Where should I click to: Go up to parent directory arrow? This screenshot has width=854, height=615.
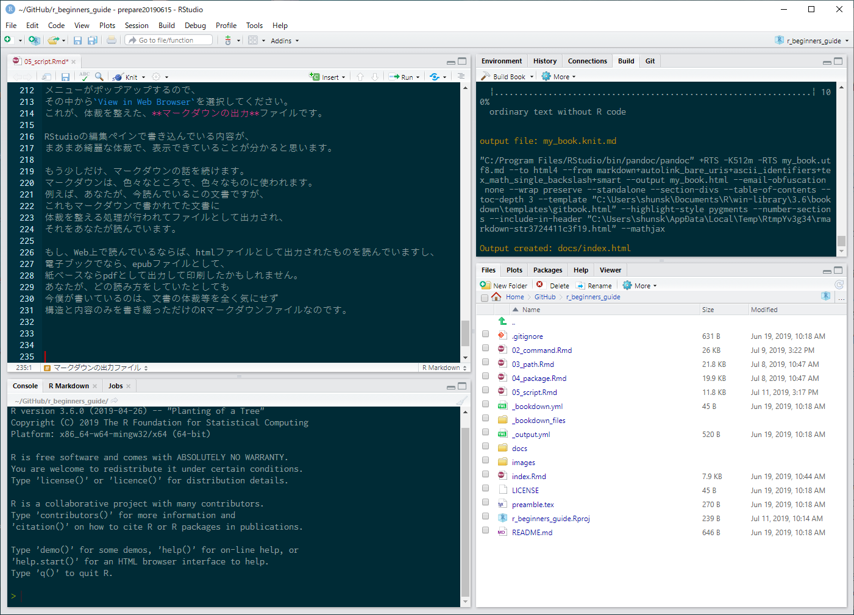point(502,321)
